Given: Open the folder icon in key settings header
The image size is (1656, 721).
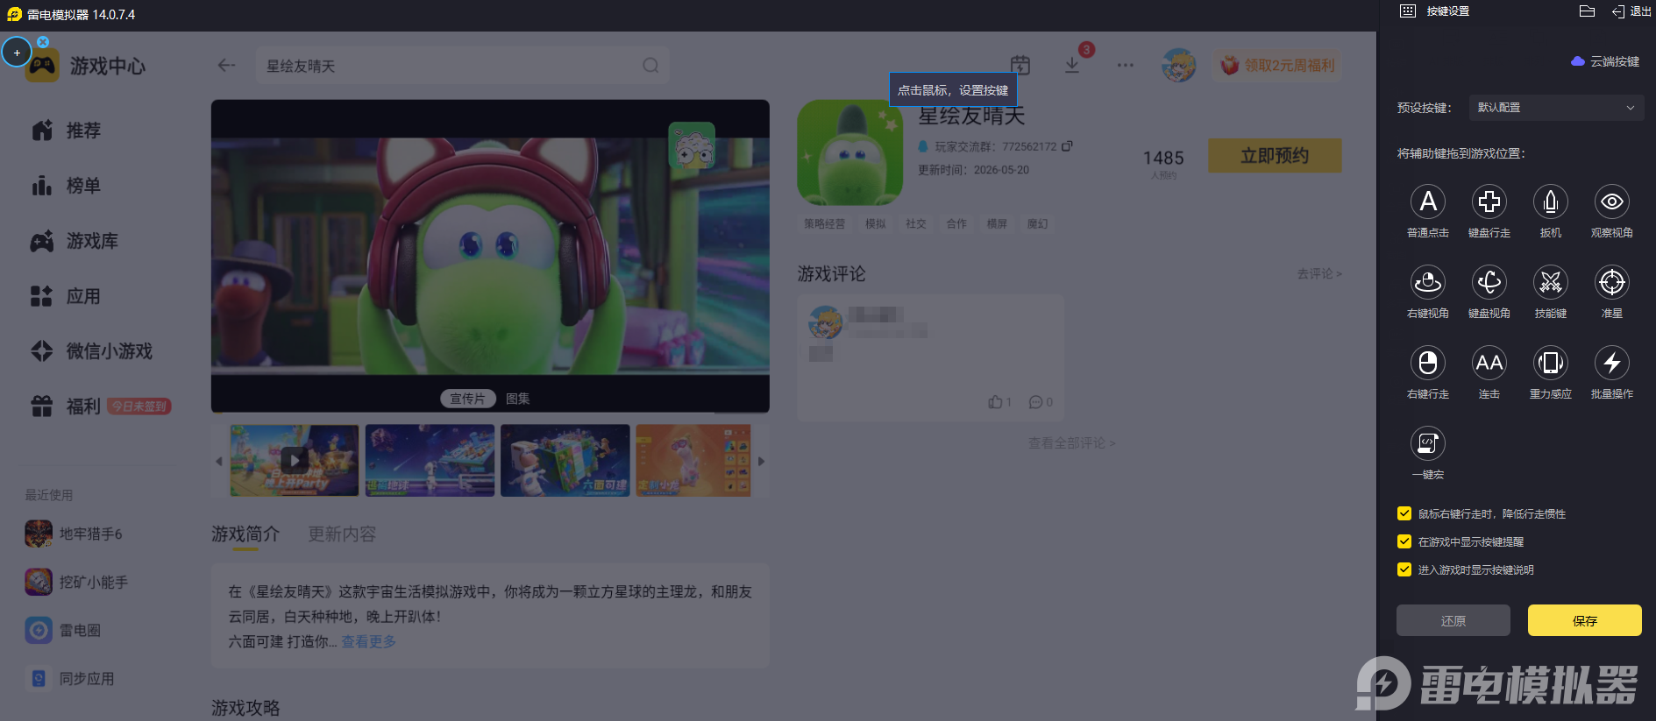Looking at the screenshot, I should point(1587,11).
